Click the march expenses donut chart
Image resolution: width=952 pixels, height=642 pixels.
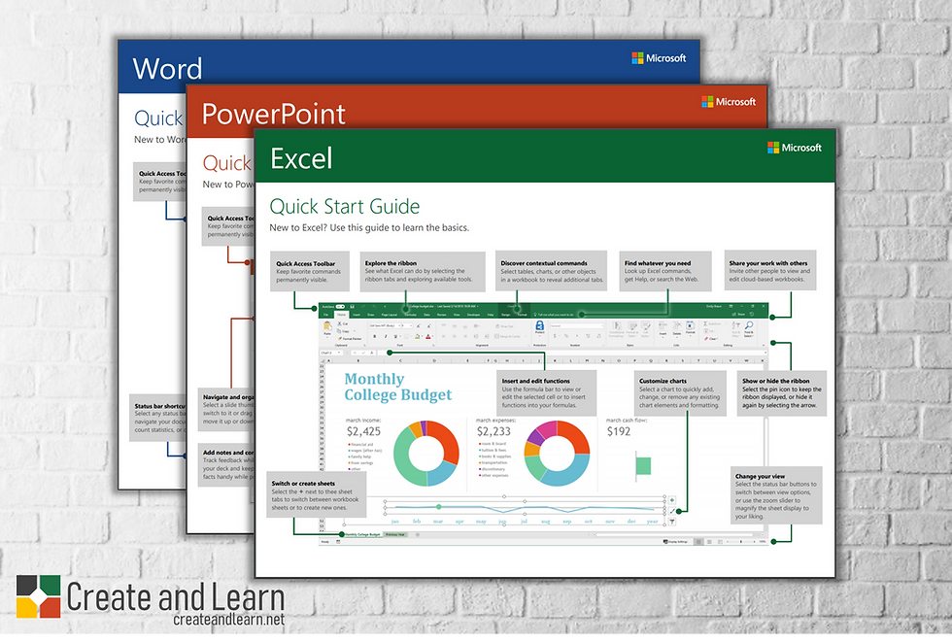point(557,453)
